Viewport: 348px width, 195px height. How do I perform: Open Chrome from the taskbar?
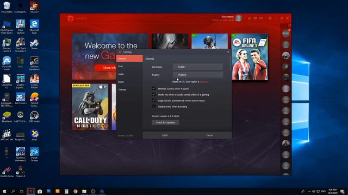point(75,191)
